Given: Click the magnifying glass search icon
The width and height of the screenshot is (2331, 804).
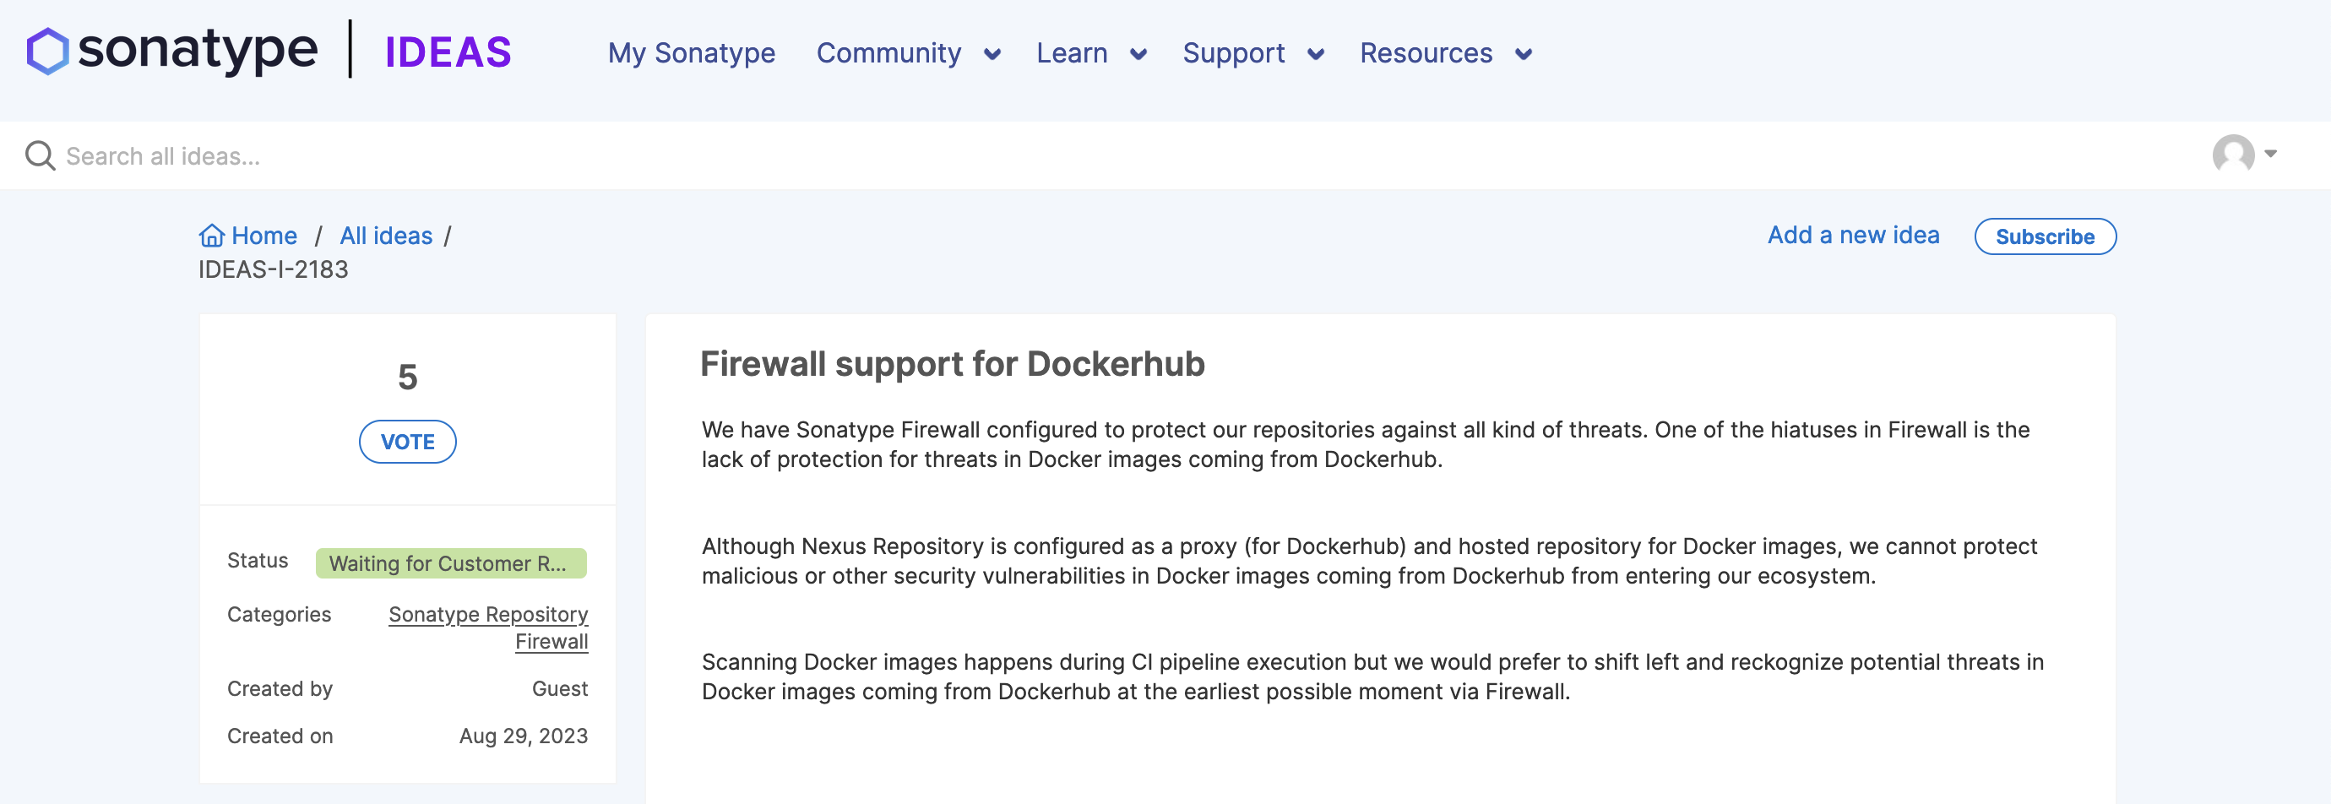Looking at the screenshot, I should 40,155.
